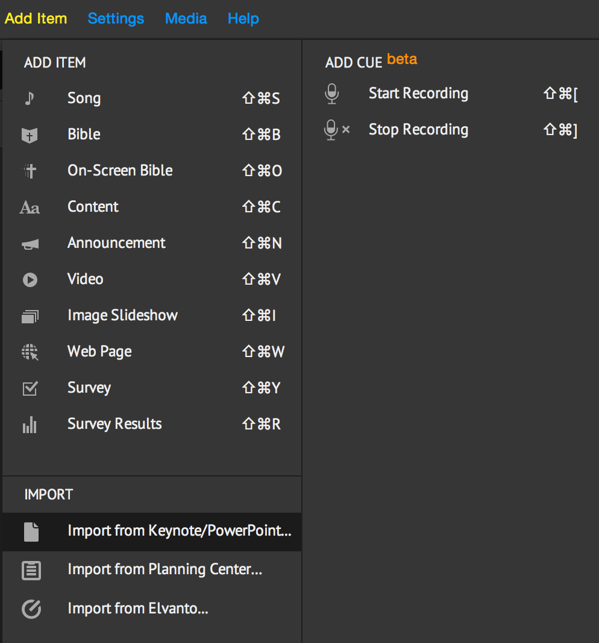
Task: Click the Announcement megaphone icon
Action: coord(30,244)
